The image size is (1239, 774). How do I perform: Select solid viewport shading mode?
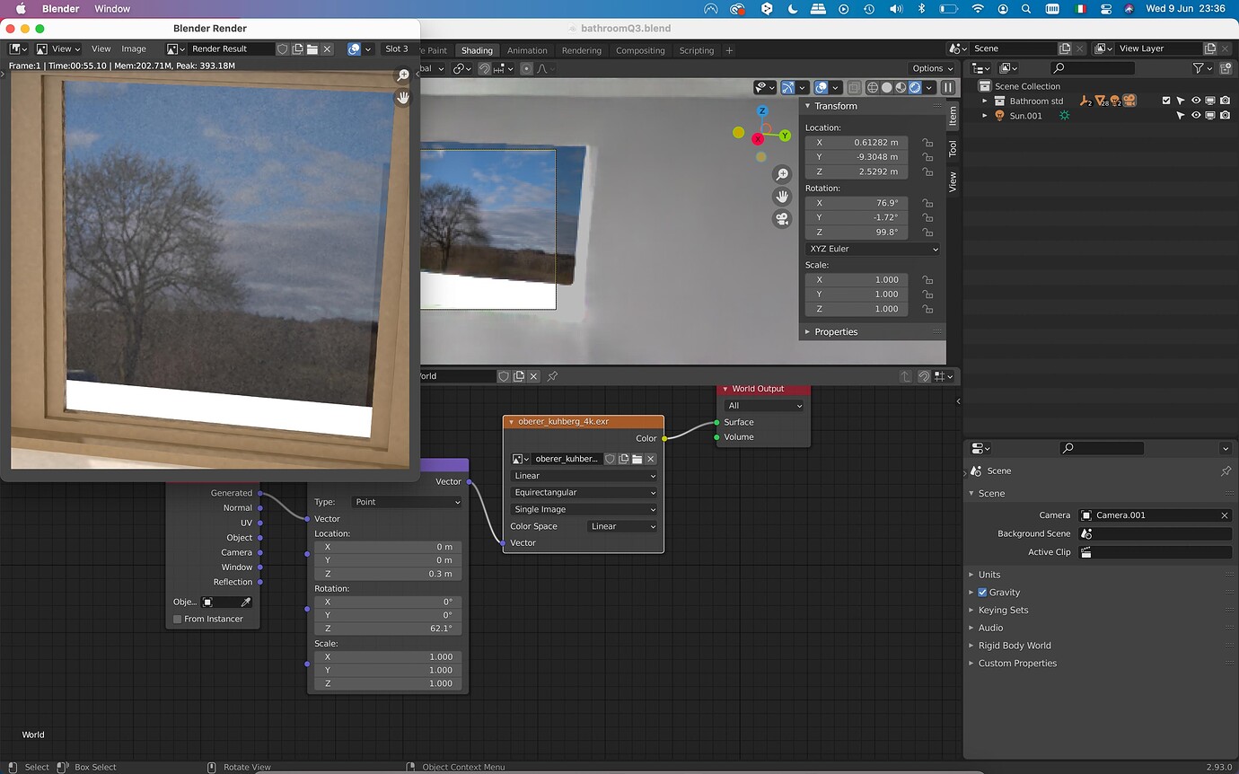tap(887, 87)
